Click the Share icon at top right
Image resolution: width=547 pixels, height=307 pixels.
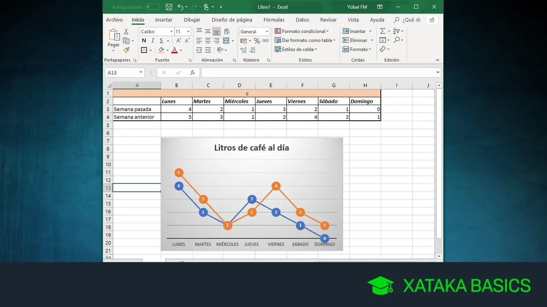coord(432,20)
